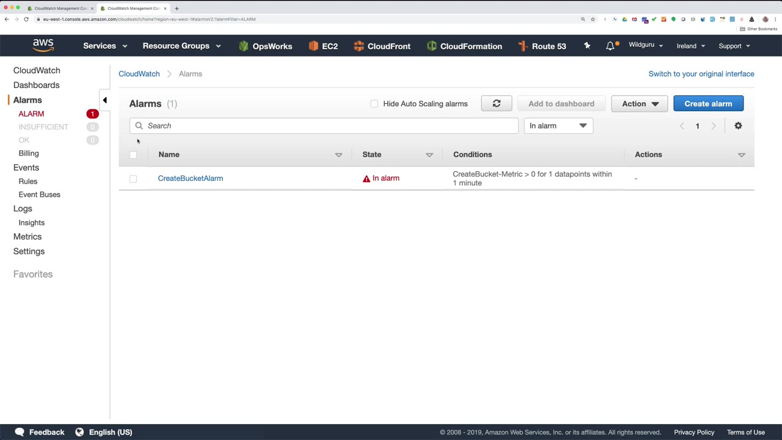This screenshot has height=440, width=782.
Task: Open the EC2 shortcut
Action: point(323,46)
